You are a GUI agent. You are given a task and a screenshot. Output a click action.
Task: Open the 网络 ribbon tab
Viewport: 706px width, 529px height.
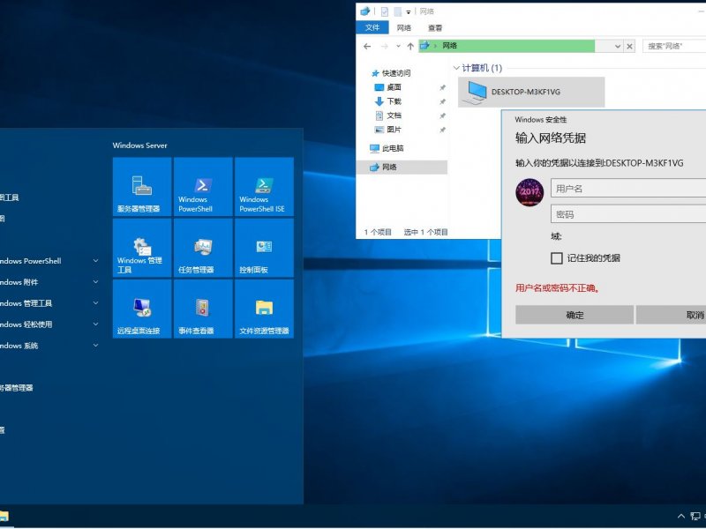(x=404, y=27)
